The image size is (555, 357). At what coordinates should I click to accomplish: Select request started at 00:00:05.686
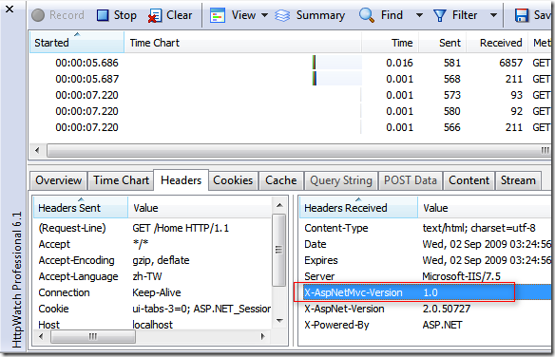(290, 63)
